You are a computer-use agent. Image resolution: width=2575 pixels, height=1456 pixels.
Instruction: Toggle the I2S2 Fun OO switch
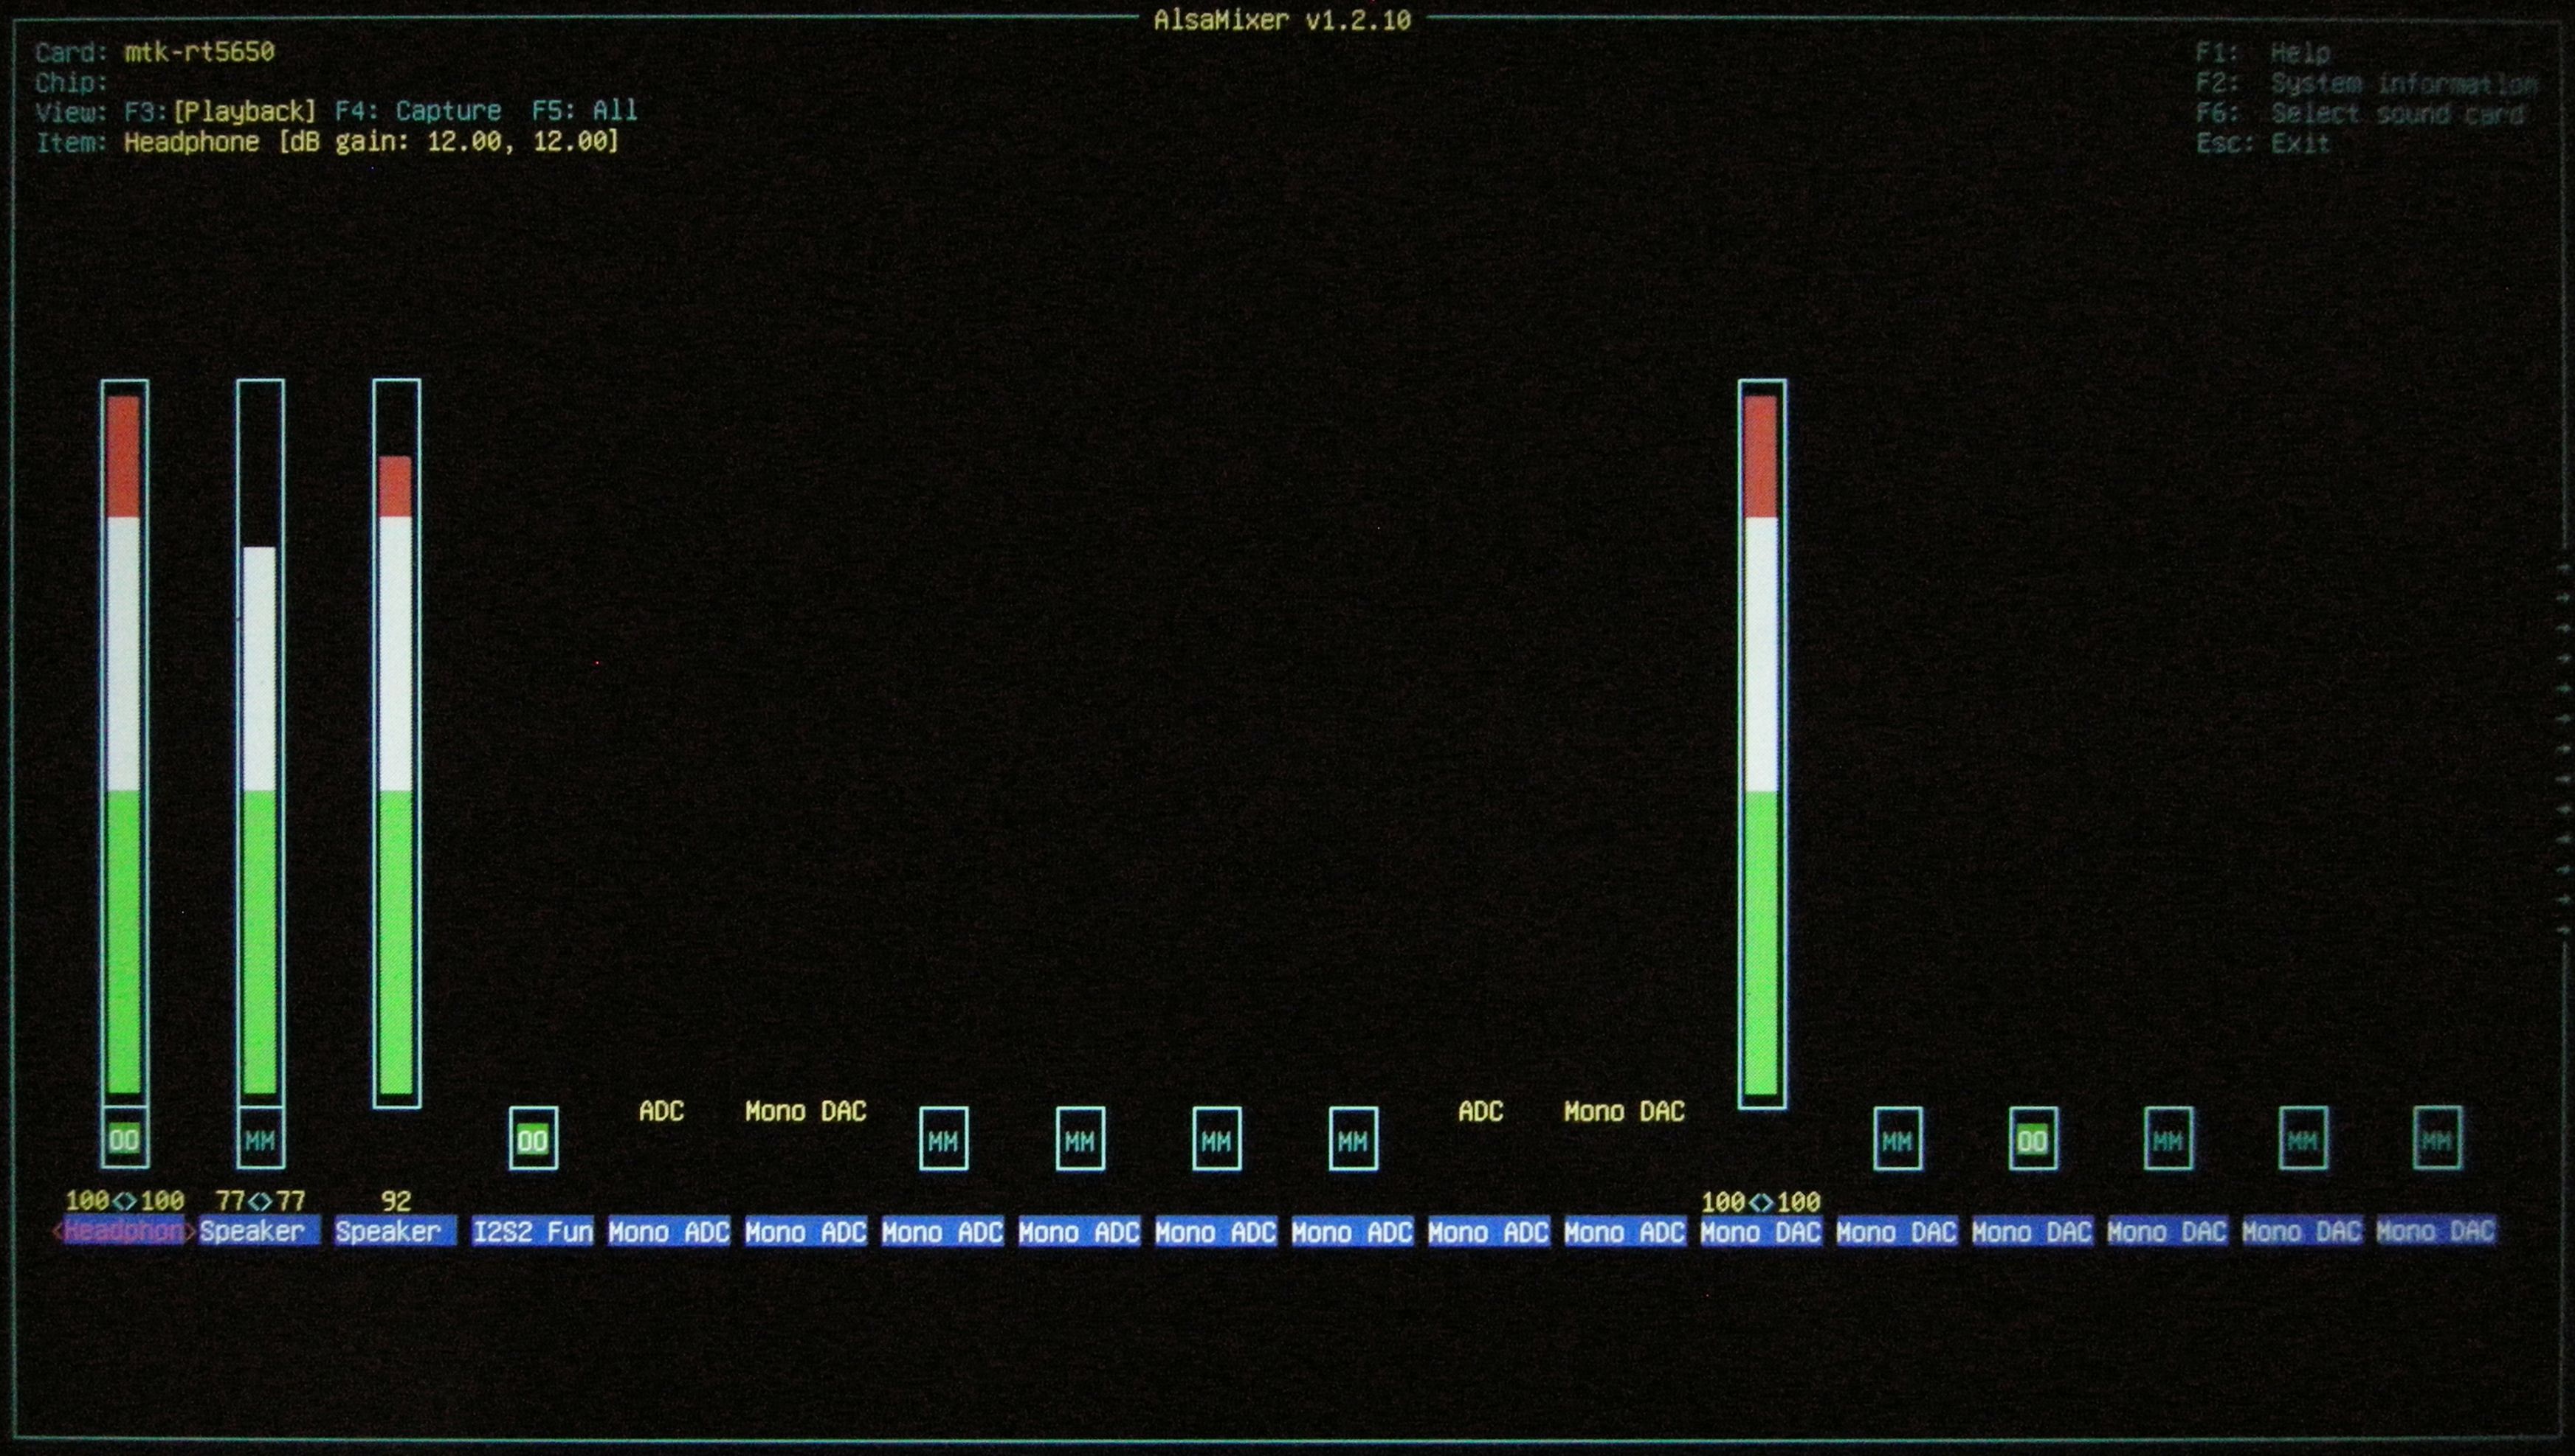coord(533,1139)
